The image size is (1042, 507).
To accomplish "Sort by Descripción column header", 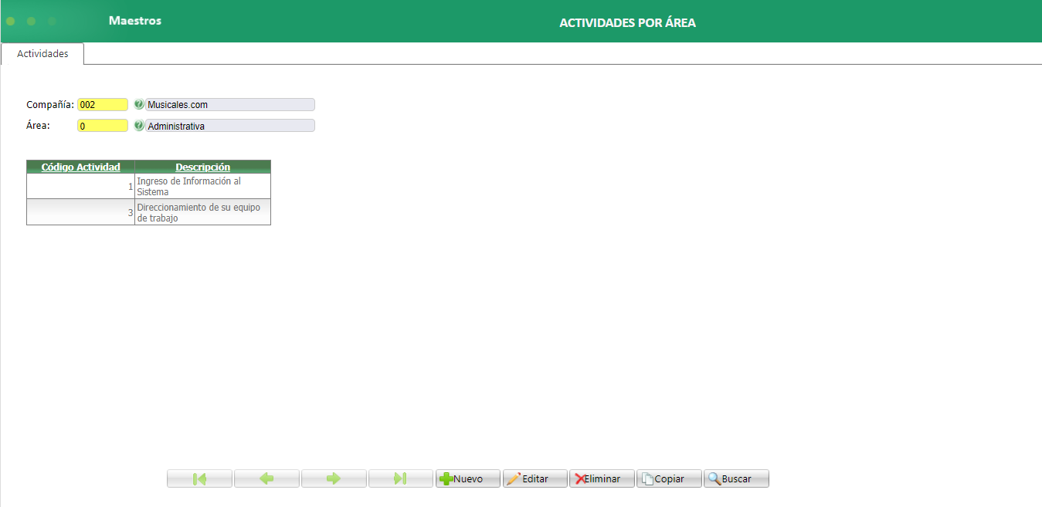I will pyautogui.click(x=202, y=167).
